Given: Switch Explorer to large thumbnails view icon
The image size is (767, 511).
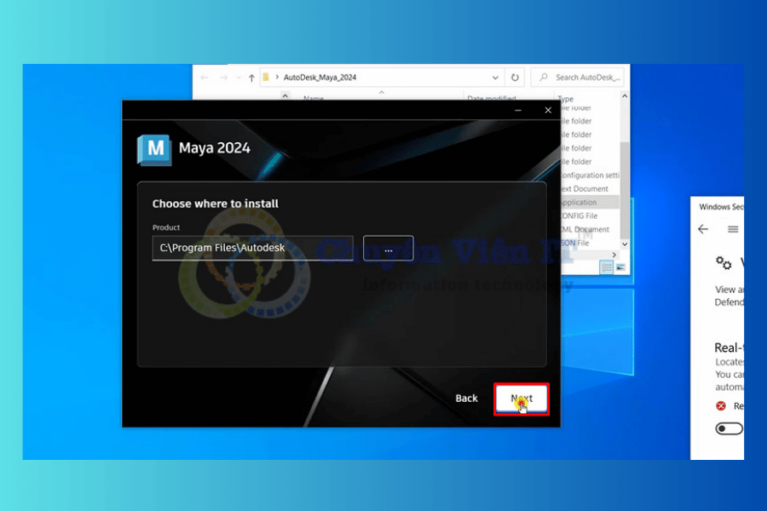Looking at the screenshot, I should pos(620,267).
